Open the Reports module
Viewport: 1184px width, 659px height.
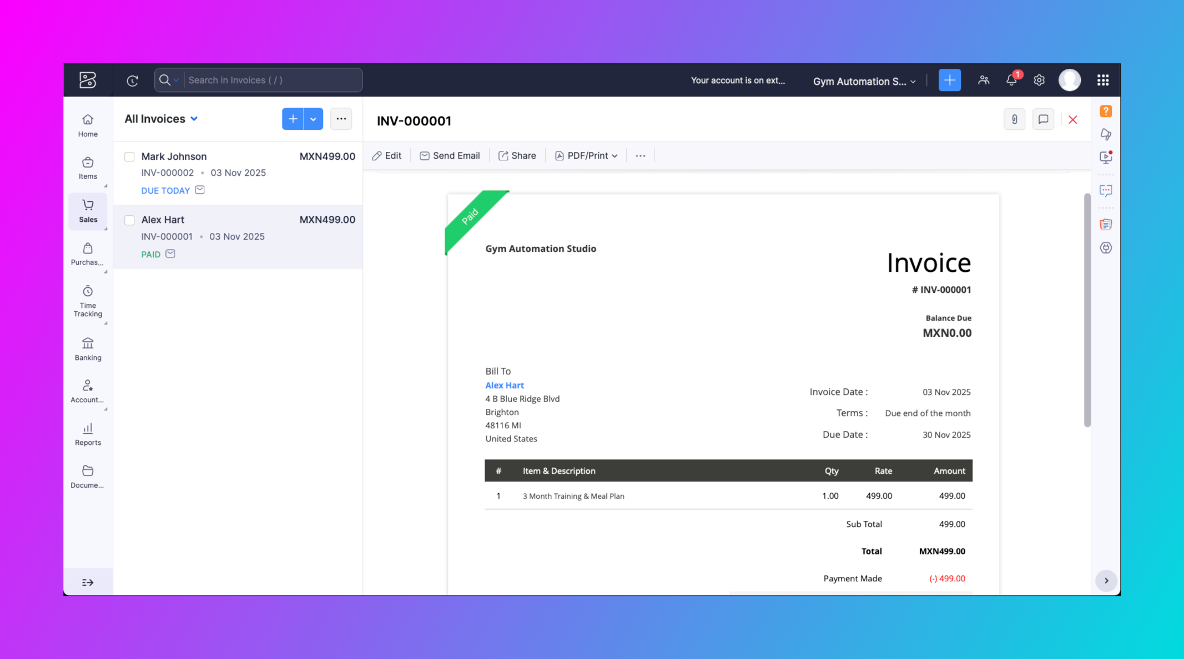tap(88, 434)
